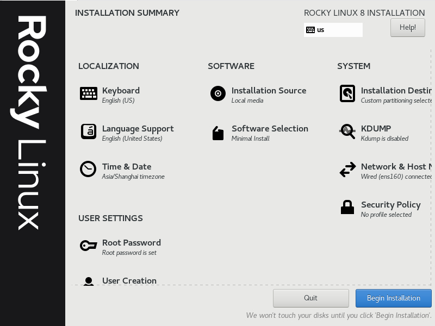Open the Security Policy settings
This screenshot has height=326, width=435.
coord(391,205)
